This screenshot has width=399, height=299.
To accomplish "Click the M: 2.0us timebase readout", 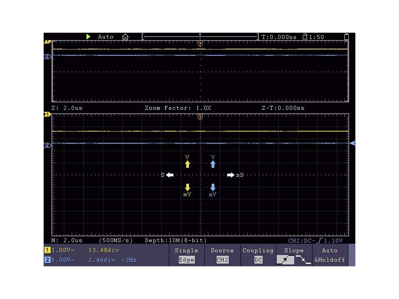I will [x=67, y=241].
